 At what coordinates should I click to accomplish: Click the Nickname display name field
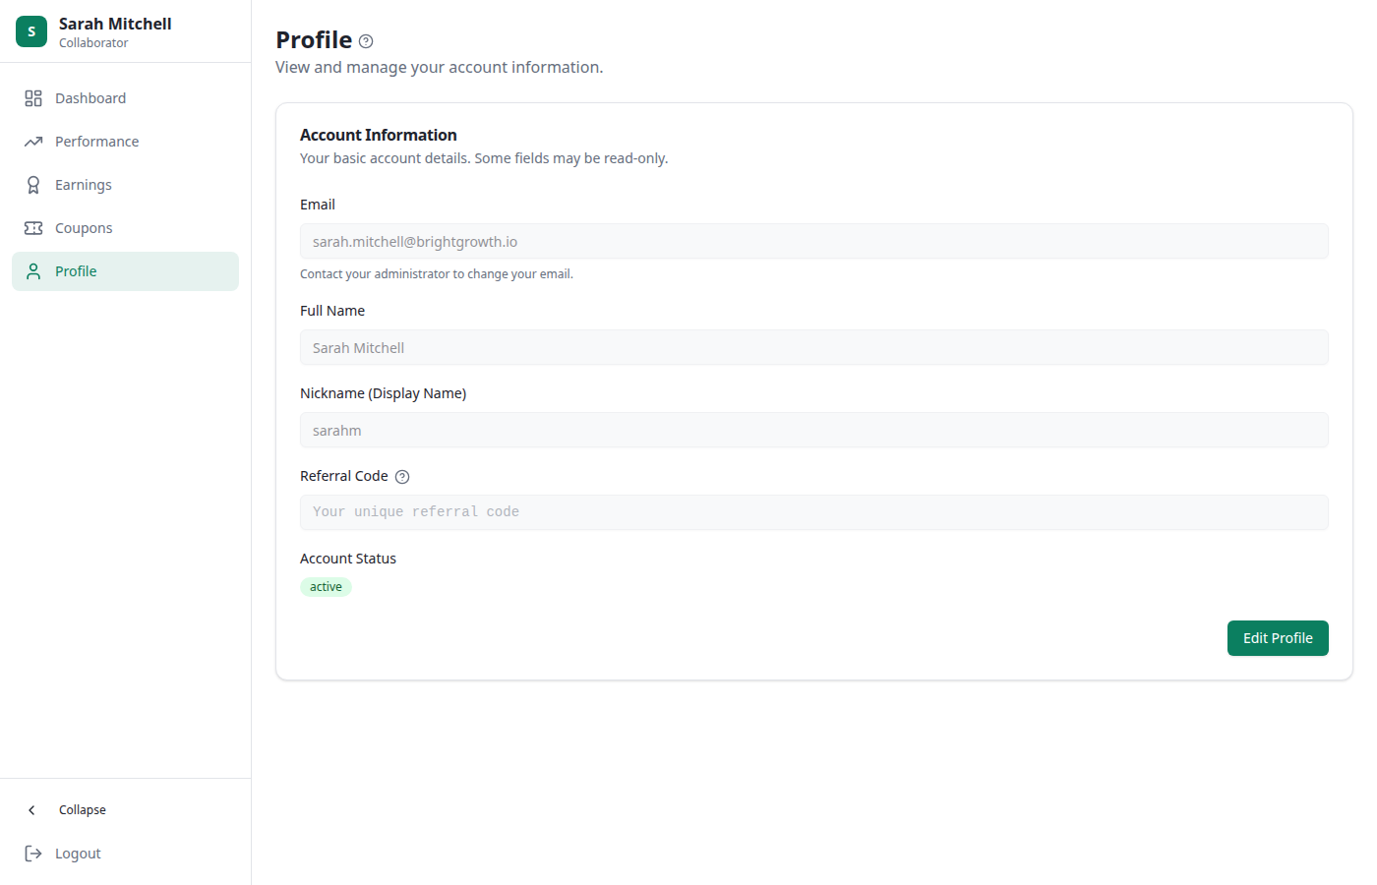coord(813,430)
